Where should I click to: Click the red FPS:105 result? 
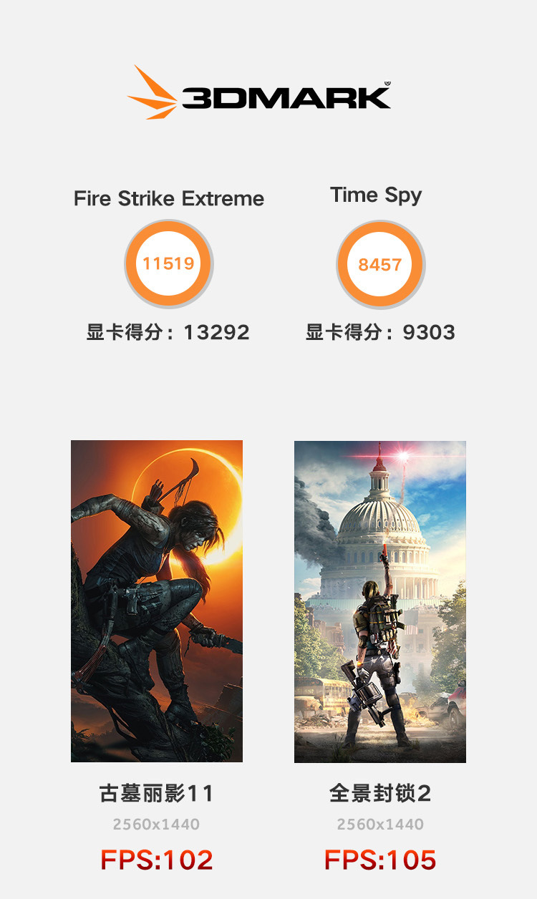point(380,860)
